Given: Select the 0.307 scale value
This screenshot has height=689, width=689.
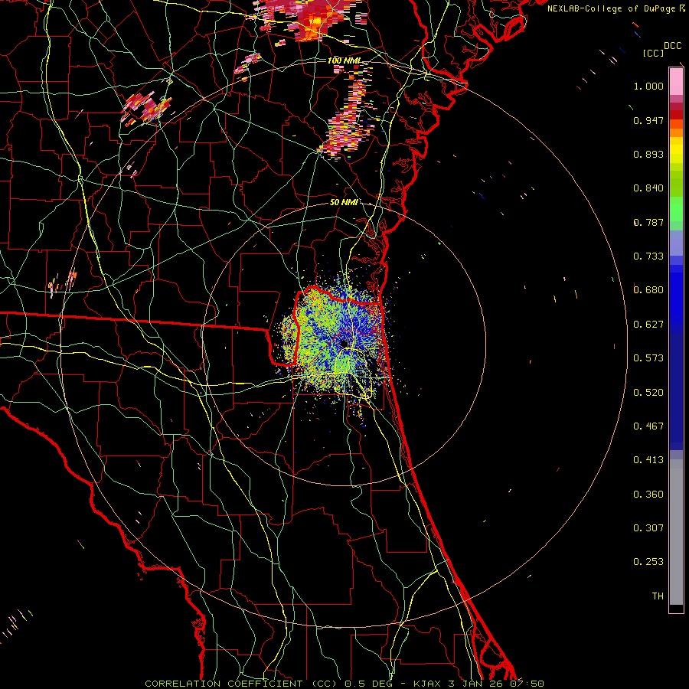Looking at the screenshot, I should [648, 528].
